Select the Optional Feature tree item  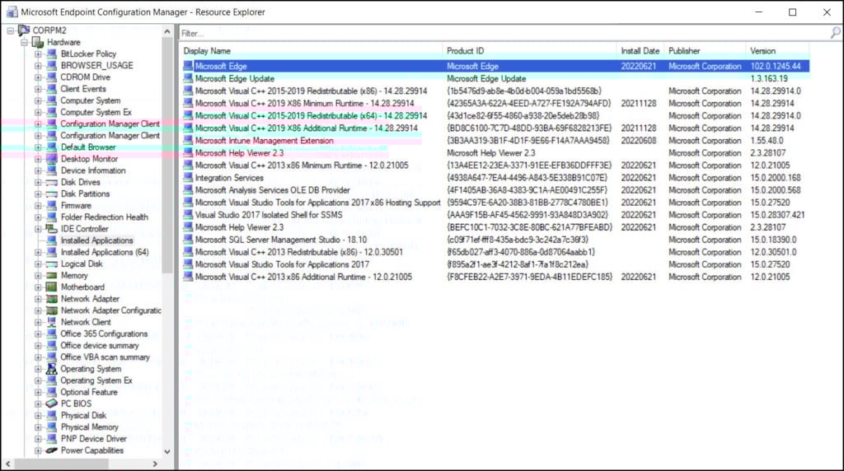(x=89, y=392)
